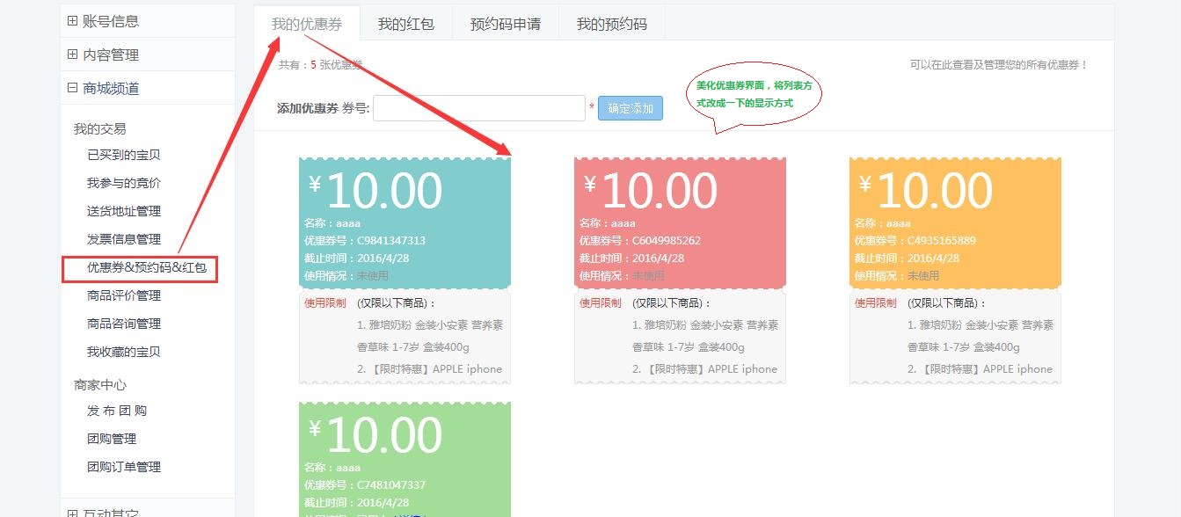Screen dimensions: 1181x517
Task: Open 我收藏的宝贝 link
Action: click(124, 352)
